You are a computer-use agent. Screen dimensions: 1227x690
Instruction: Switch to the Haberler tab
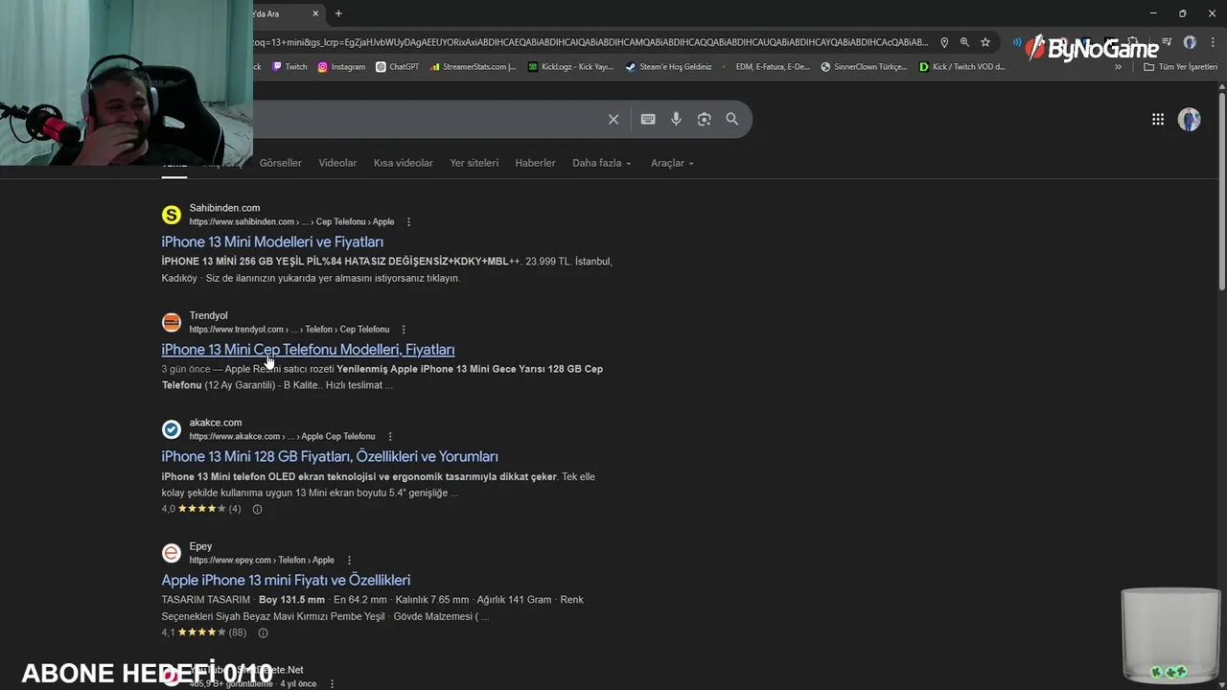(535, 163)
